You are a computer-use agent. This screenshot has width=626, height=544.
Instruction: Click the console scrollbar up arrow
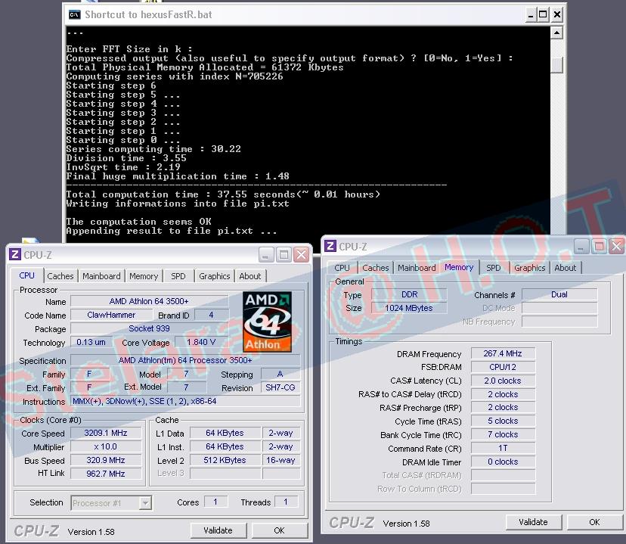(556, 33)
